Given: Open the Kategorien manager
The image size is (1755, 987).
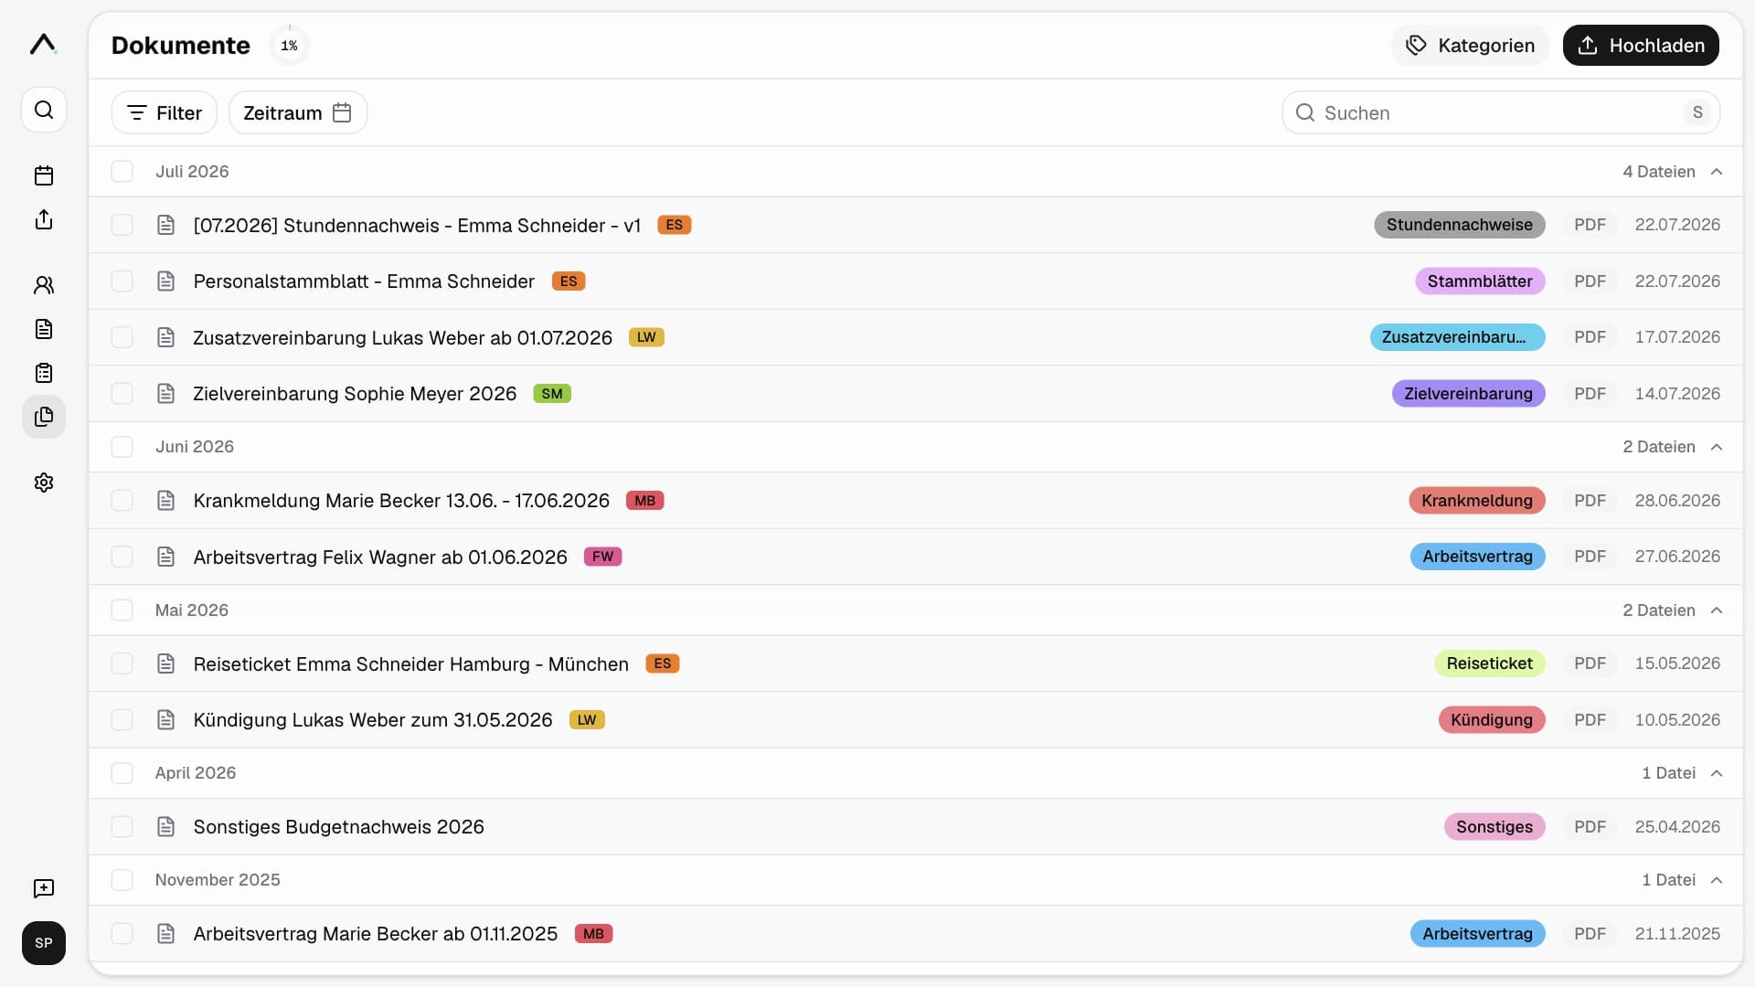Looking at the screenshot, I should pos(1470,46).
